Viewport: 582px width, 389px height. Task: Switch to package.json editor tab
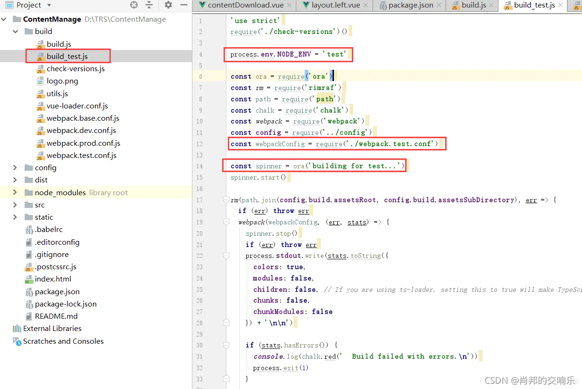tap(411, 5)
